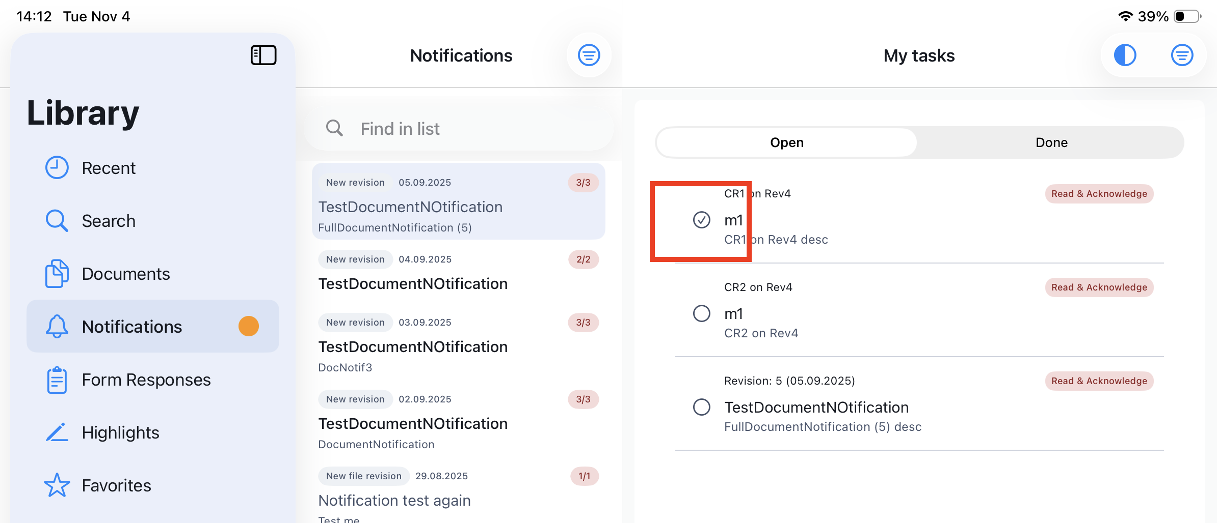Open the Notification test again entry

(394, 501)
